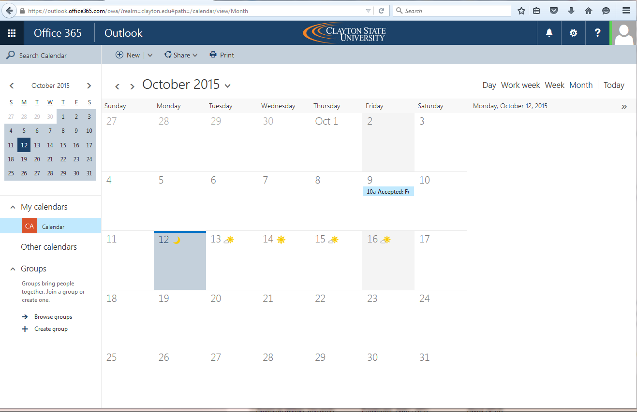Click the moon weather icon on the 12th
This screenshot has width=637, height=412.
click(177, 240)
